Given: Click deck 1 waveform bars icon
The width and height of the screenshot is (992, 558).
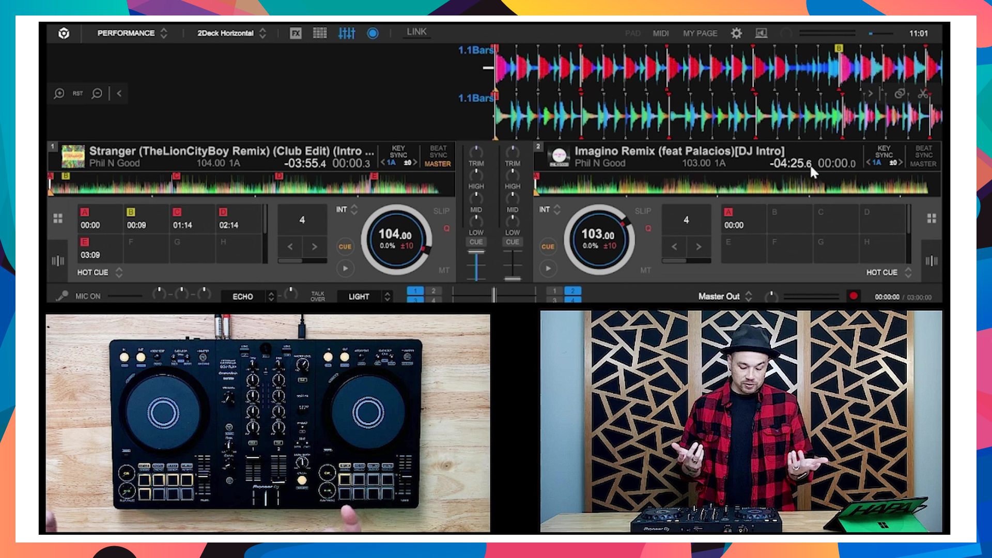Looking at the screenshot, I should tap(58, 261).
